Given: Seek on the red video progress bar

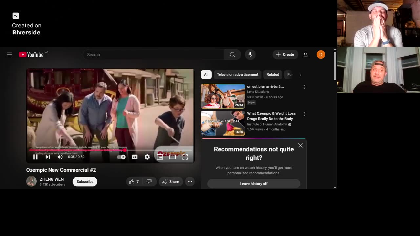Looking at the screenshot, I should [x=110, y=150].
